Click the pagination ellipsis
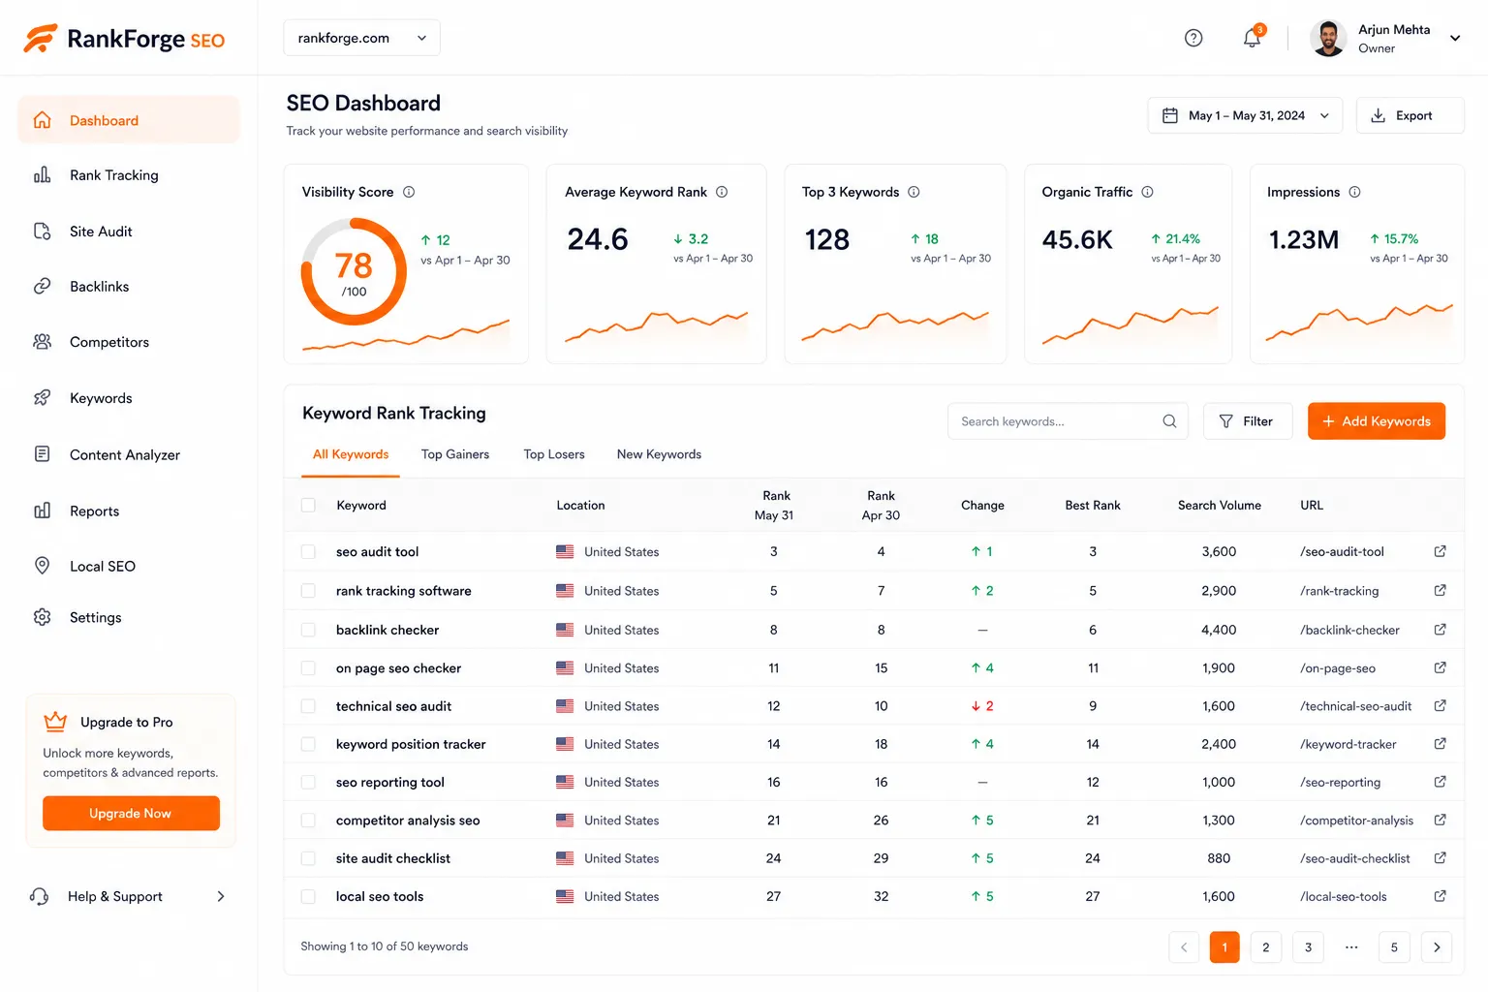This screenshot has width=1488, height=992. [1351, 947]
